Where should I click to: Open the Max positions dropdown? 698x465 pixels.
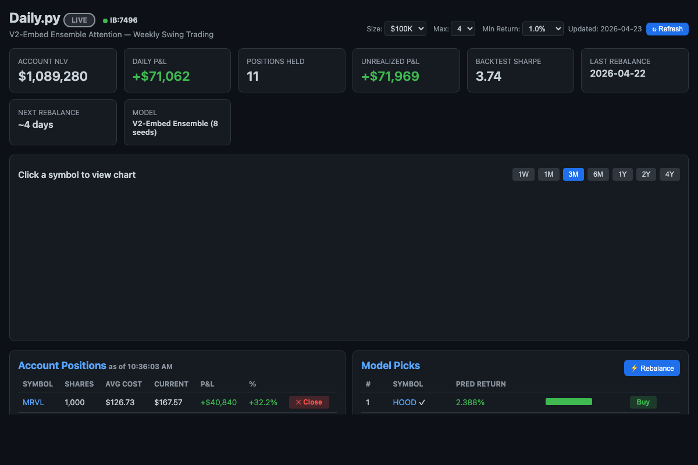pyautogui.click(x=463, y=28)
